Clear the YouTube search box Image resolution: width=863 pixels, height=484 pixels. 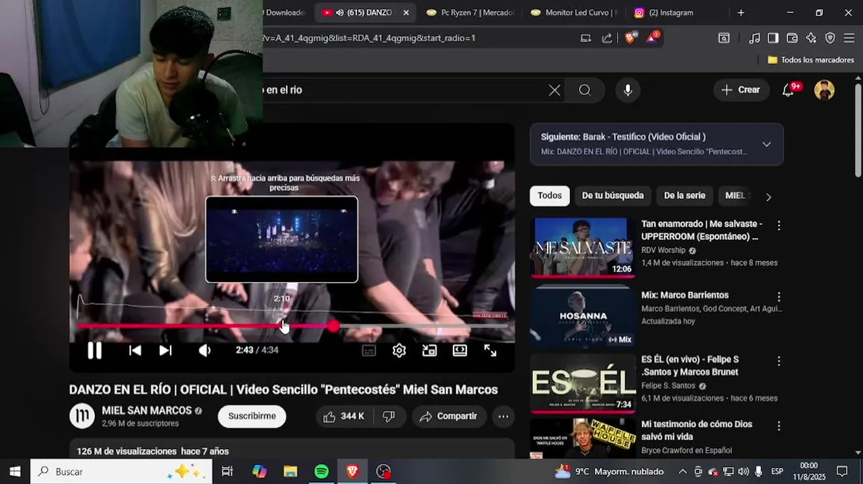[554, 90]
